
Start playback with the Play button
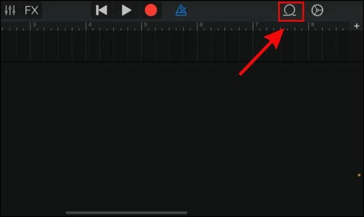[x=126, y=10]
